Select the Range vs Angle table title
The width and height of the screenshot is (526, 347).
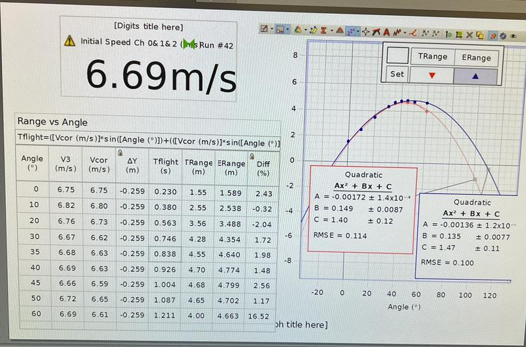pyautogui.click(x=52, y=122)
